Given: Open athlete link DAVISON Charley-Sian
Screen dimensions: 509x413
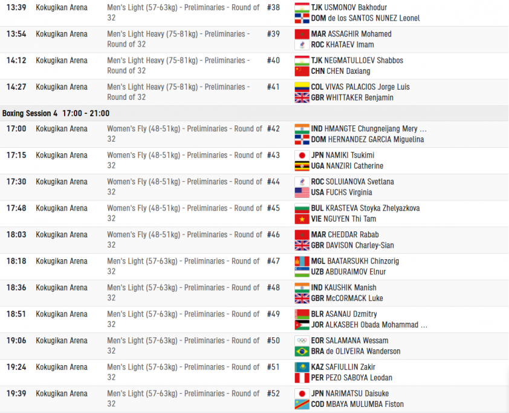Looking at the screenshot, I should point(360,245).
